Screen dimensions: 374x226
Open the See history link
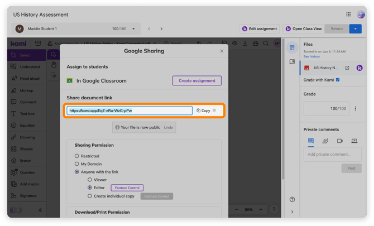click(311, 56)
